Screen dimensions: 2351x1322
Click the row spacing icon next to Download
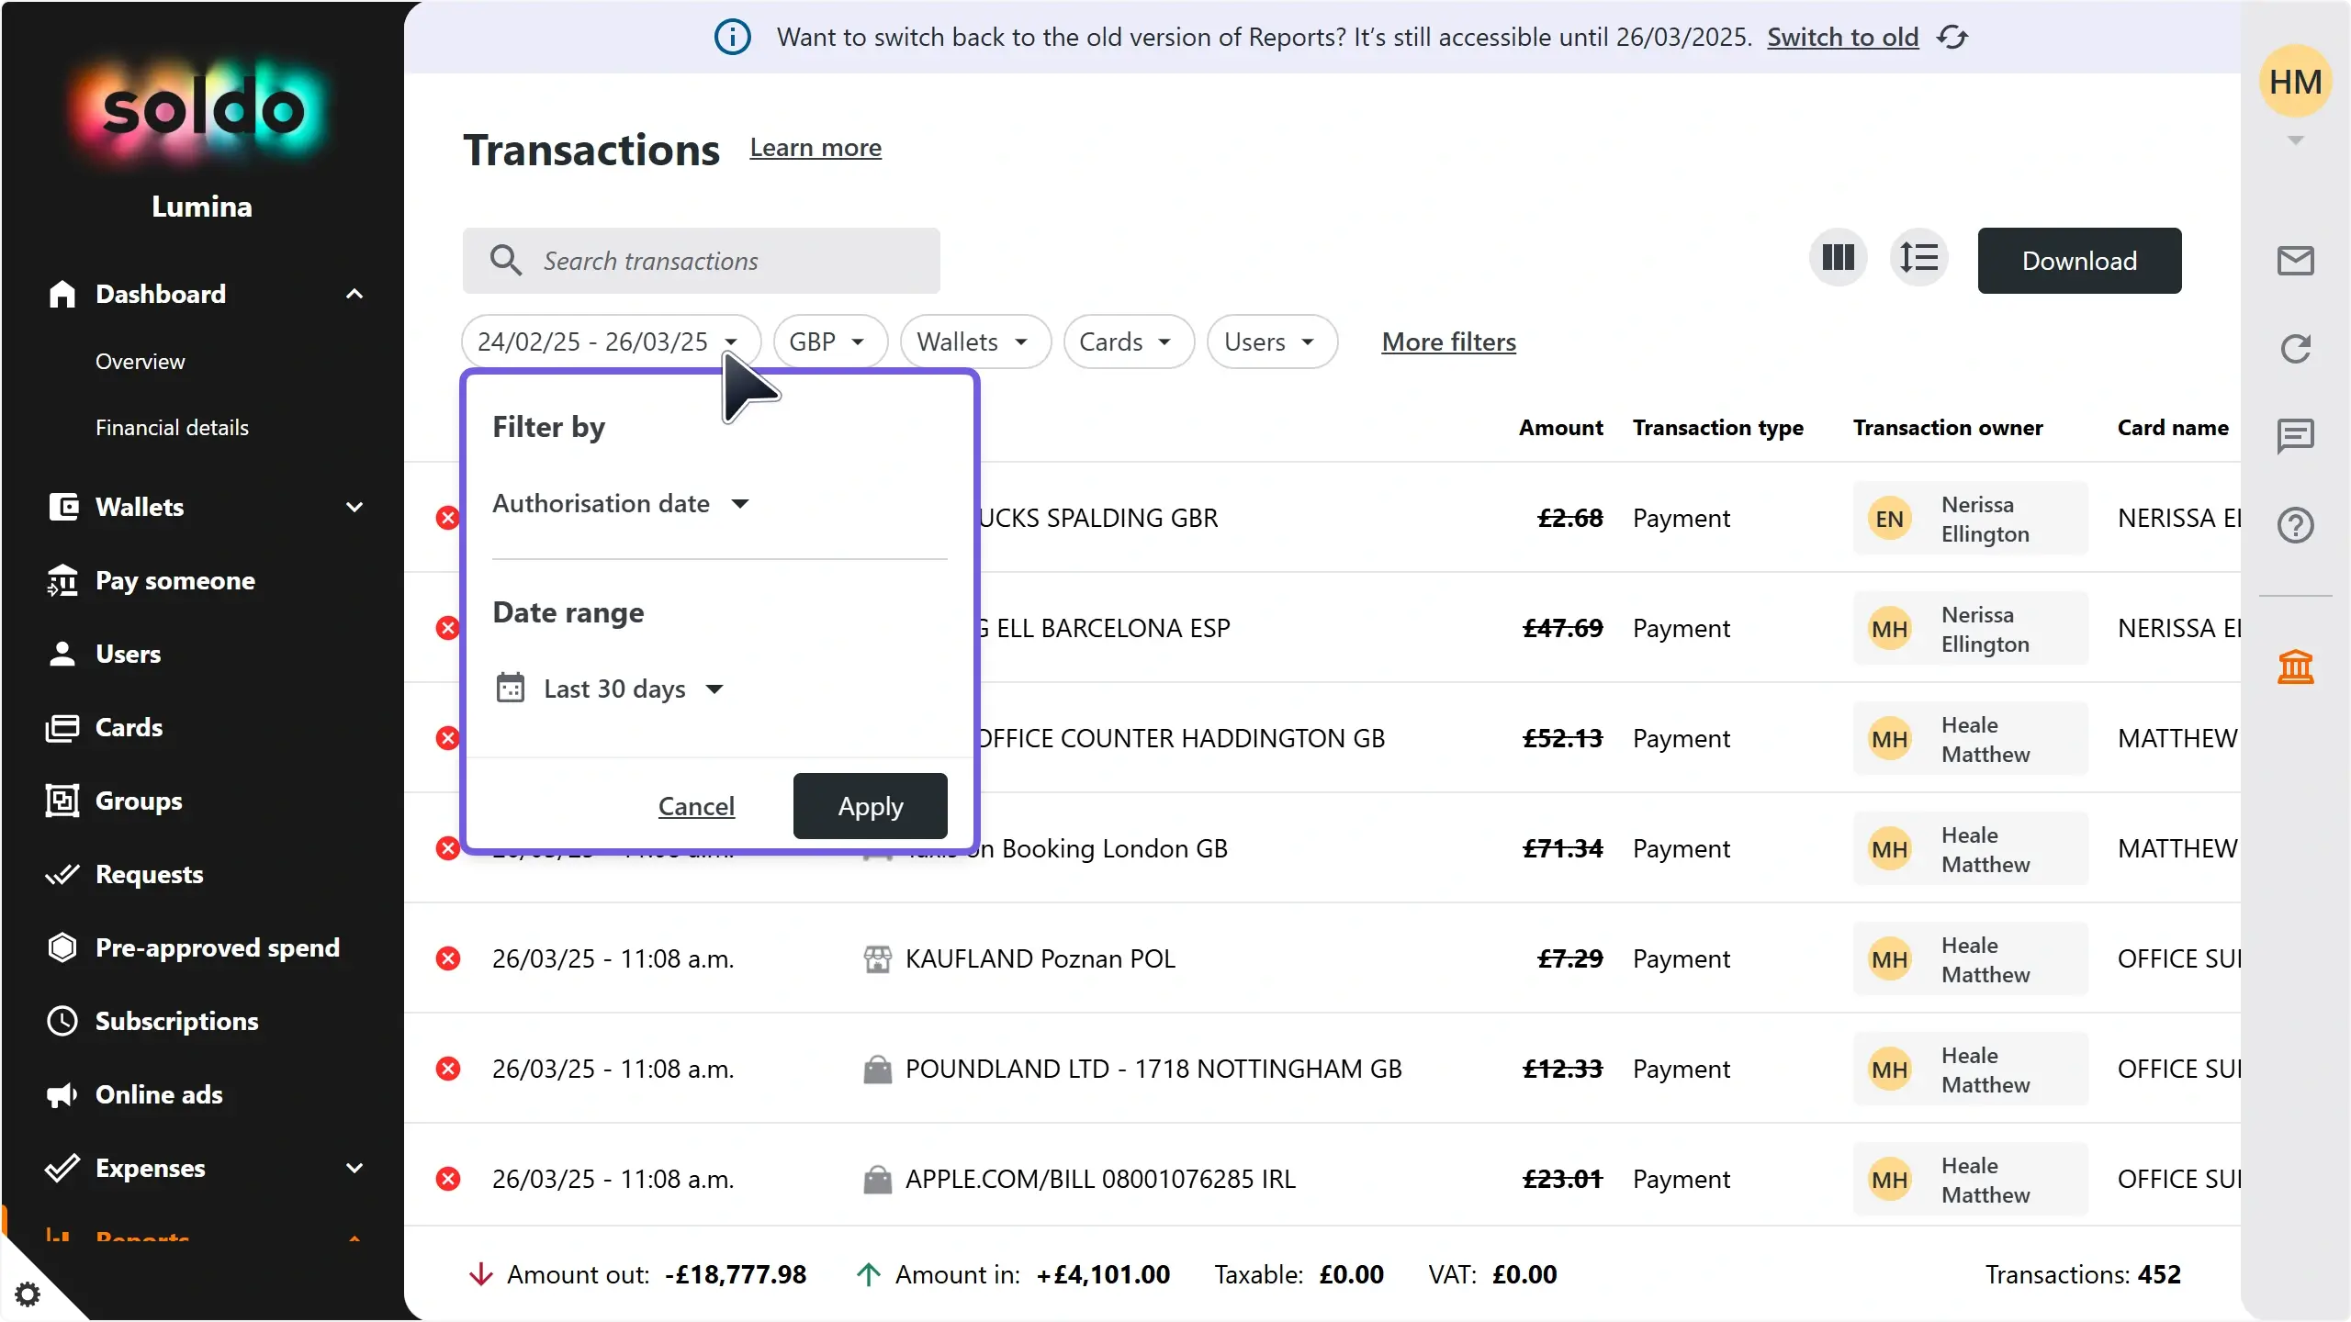coord(1920,258)
